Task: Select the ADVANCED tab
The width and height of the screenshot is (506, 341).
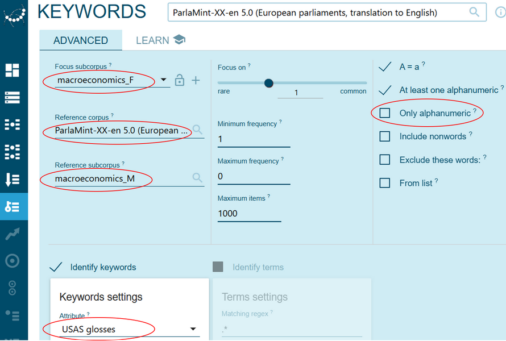Action: pos(80,40)
